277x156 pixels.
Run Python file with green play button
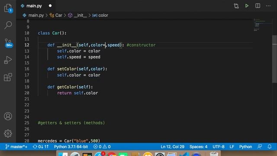click(247, 6)
